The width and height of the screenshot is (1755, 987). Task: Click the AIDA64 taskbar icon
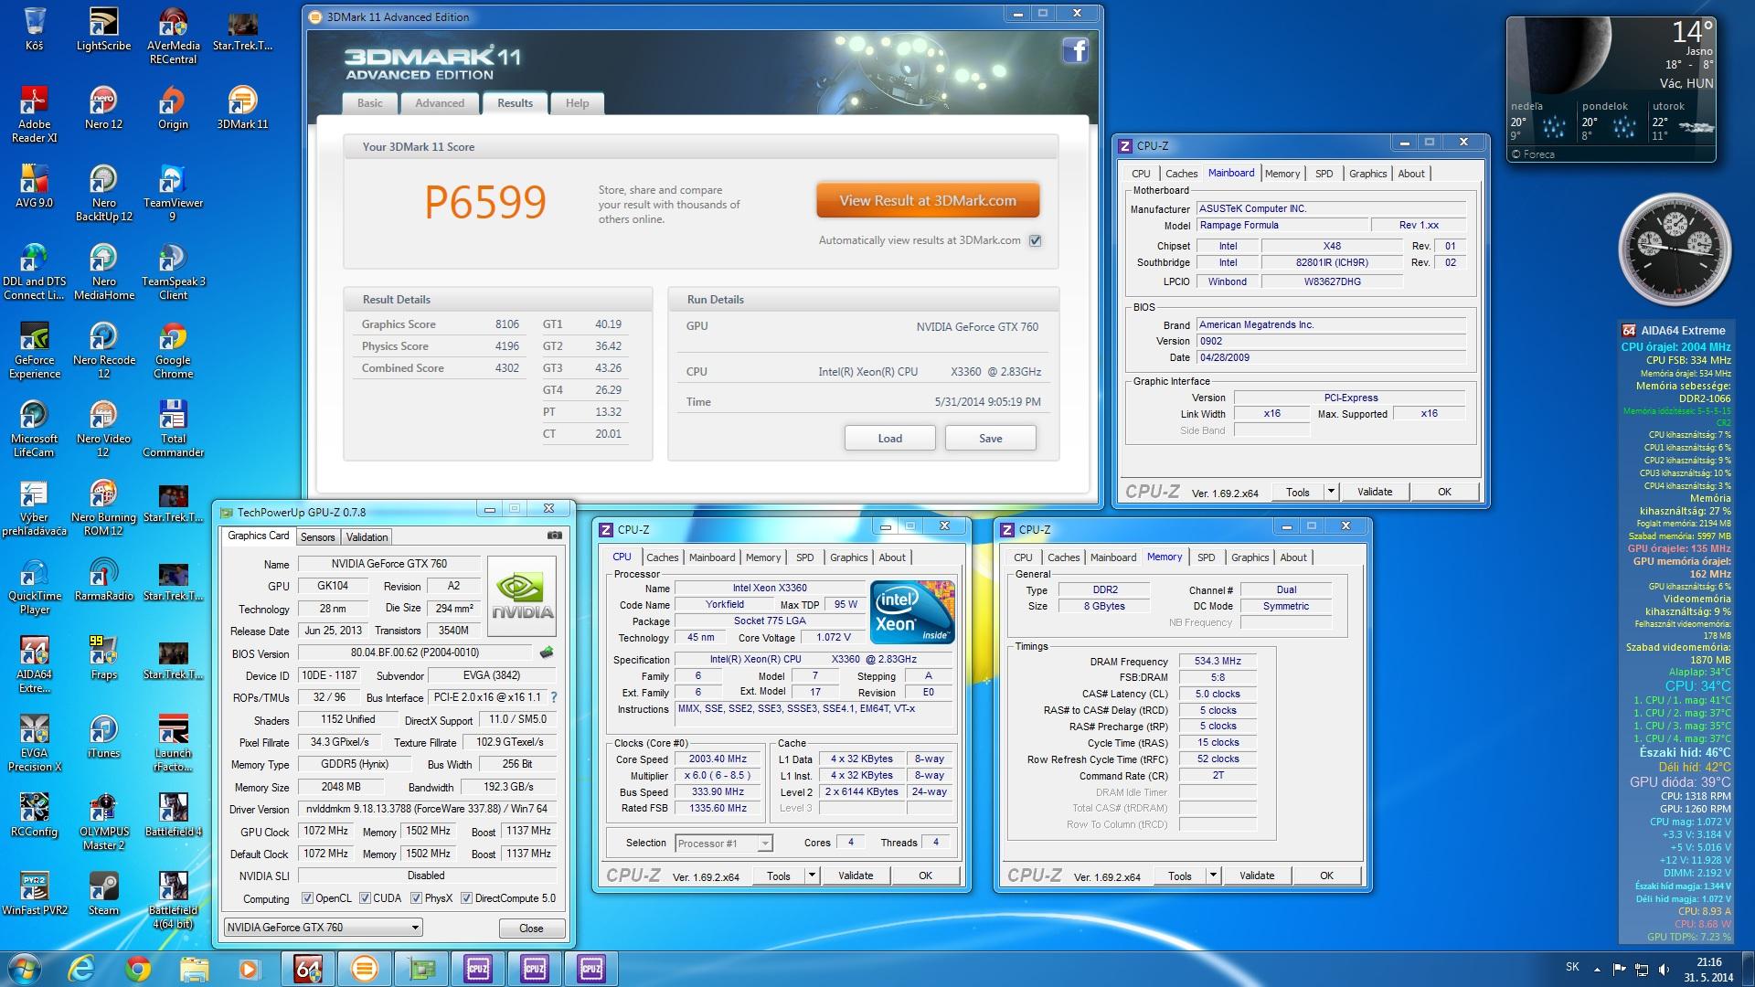coord(308,969)
